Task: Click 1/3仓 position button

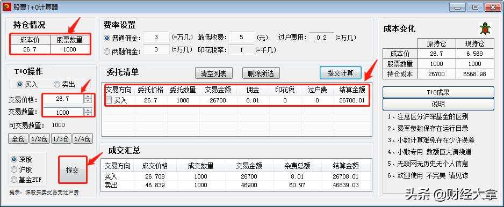Action: [61, 139]
